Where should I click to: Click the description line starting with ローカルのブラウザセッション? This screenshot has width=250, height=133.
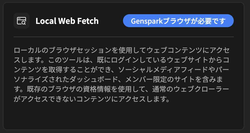tap(121, 50)
